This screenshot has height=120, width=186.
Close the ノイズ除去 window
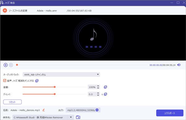[x=184, y=2]
